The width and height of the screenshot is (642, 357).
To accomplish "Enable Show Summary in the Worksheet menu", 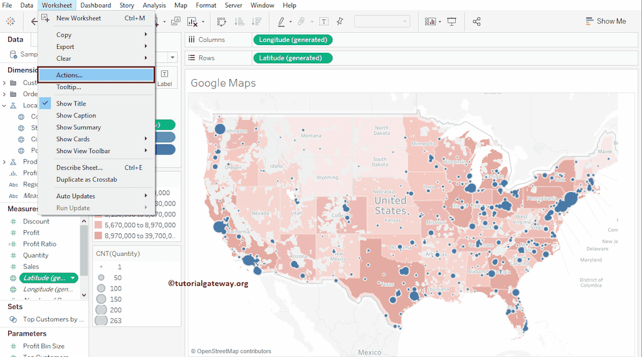I will (78, 127).
